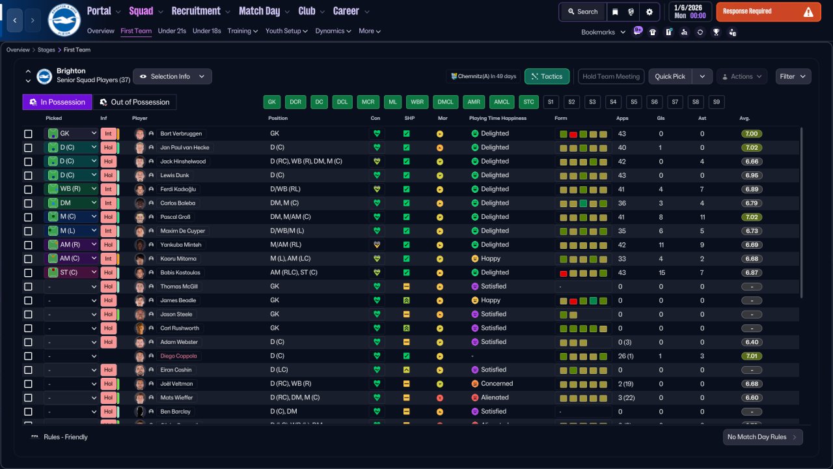Click the Response Required button
The width and height of the screenshot is (833, 469).
769,12
